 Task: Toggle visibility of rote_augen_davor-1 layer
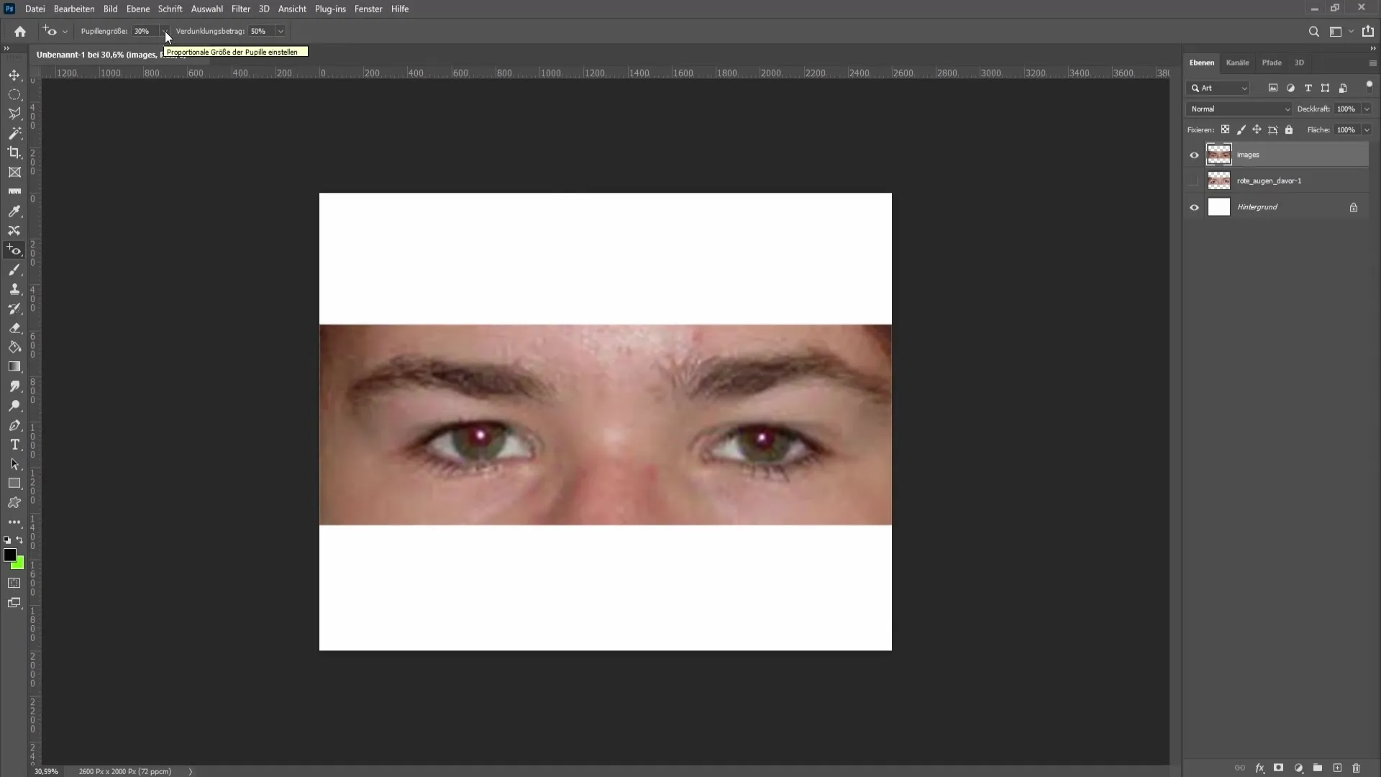pos(1194,181)
